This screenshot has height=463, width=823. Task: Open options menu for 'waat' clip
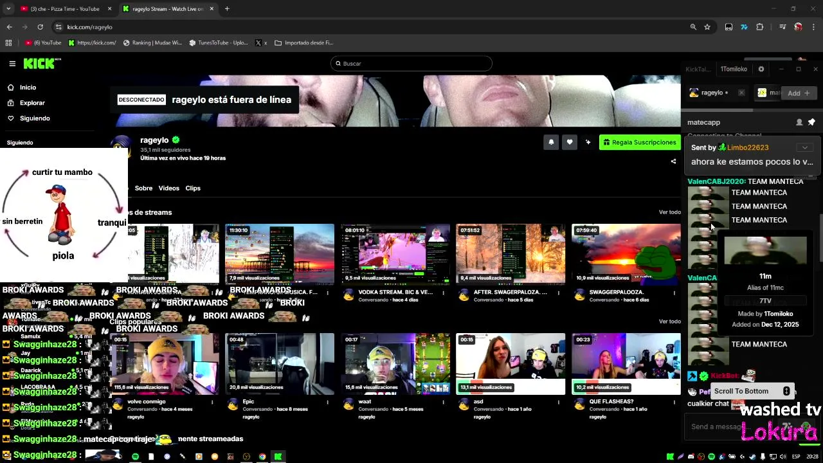click(443, 402)
